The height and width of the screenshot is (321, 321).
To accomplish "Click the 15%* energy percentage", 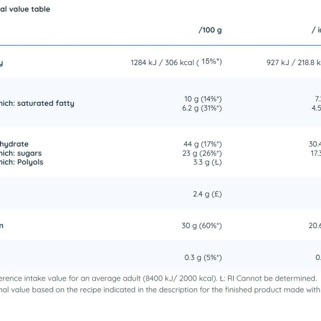I will point(210,61).
